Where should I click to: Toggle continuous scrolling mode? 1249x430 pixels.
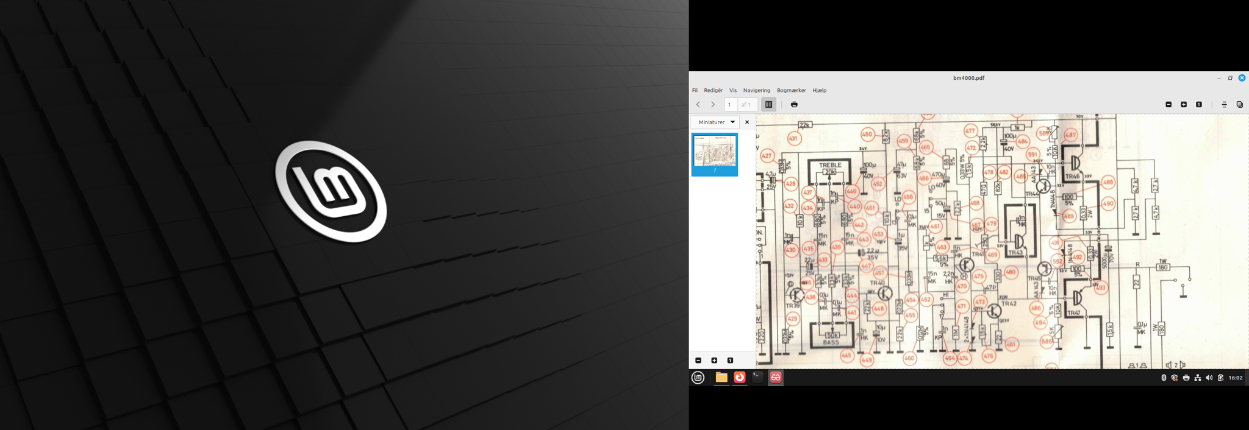click(x=1224, y=105)
